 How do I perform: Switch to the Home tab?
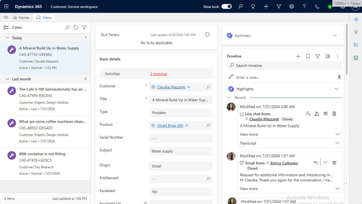(x=22, y=18)
